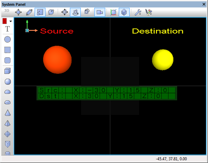Add a diamond octahedron primitive

[7, 134]
